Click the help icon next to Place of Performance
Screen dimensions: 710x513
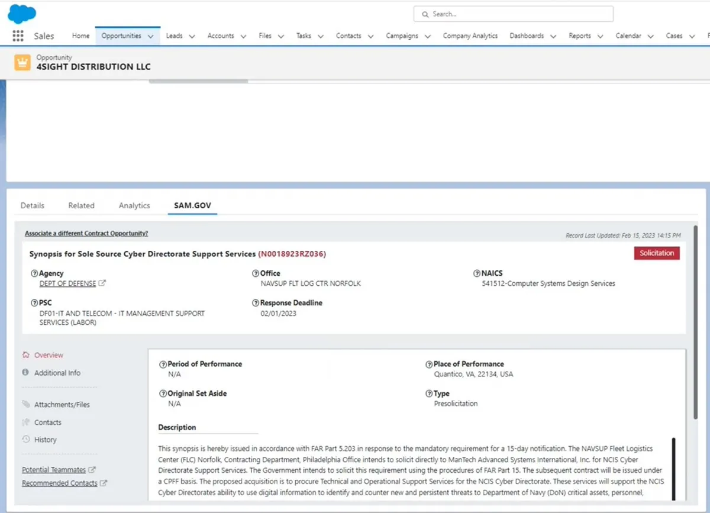coord(429,364)
